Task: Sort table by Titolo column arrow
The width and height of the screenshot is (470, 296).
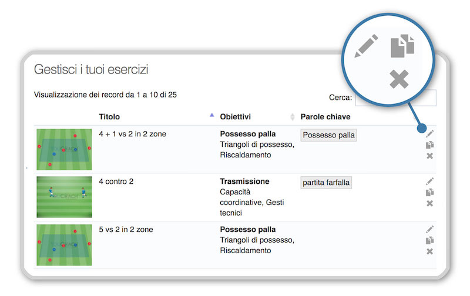Action: (x=212, y=116)
